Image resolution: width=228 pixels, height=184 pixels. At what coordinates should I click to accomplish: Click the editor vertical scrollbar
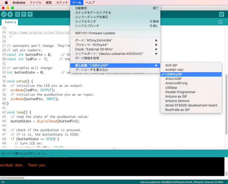[226, 104]
